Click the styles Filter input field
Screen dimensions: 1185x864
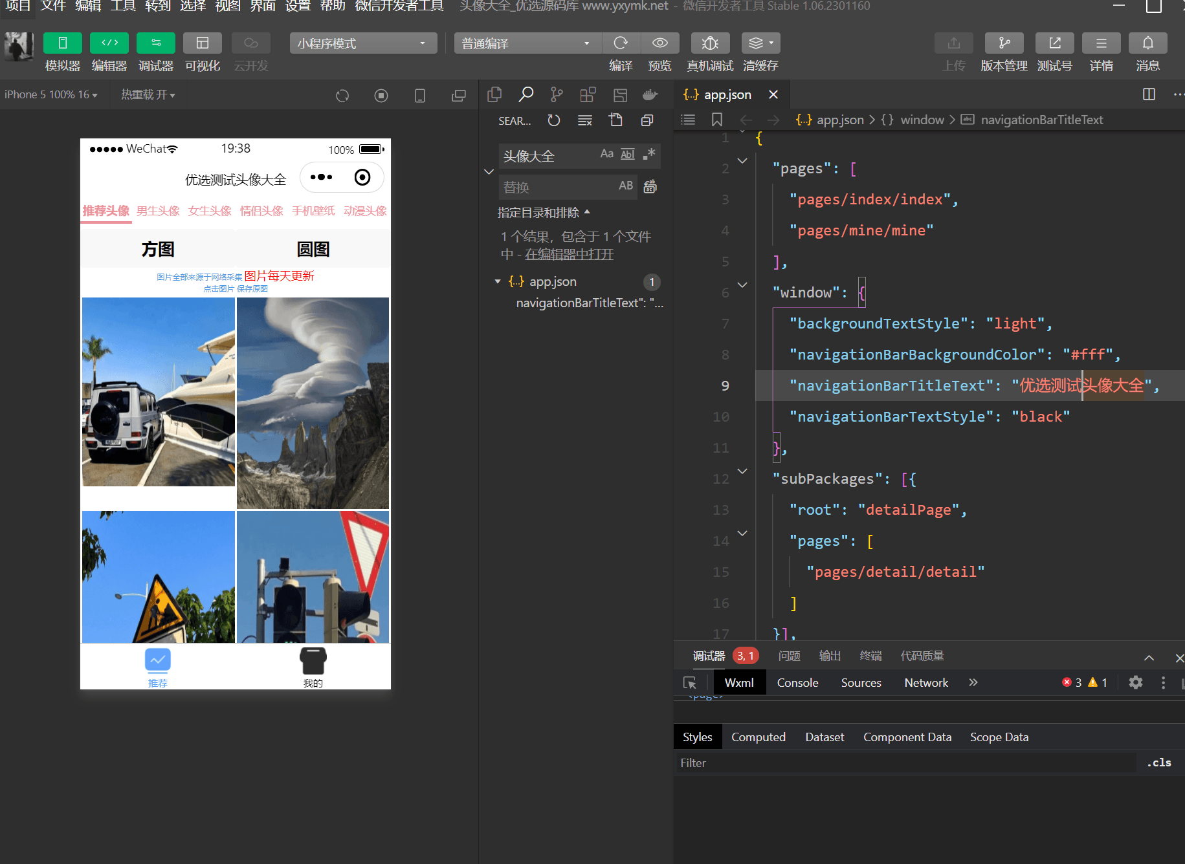pyautogui.click(x=905, y=763)
